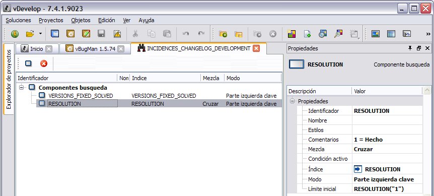Open the Explorador de proyectos side tab
The height and width of the screenshot is (196, 434).
click(9, 80)
